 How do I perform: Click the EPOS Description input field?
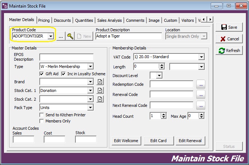pyautogui.click(x=66, y=57)
